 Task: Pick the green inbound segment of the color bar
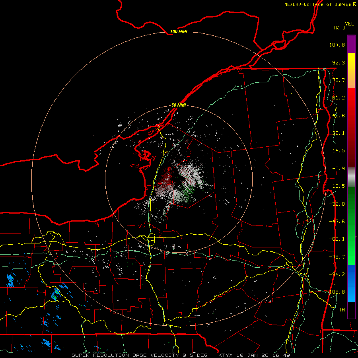click(x=351, y=226)
